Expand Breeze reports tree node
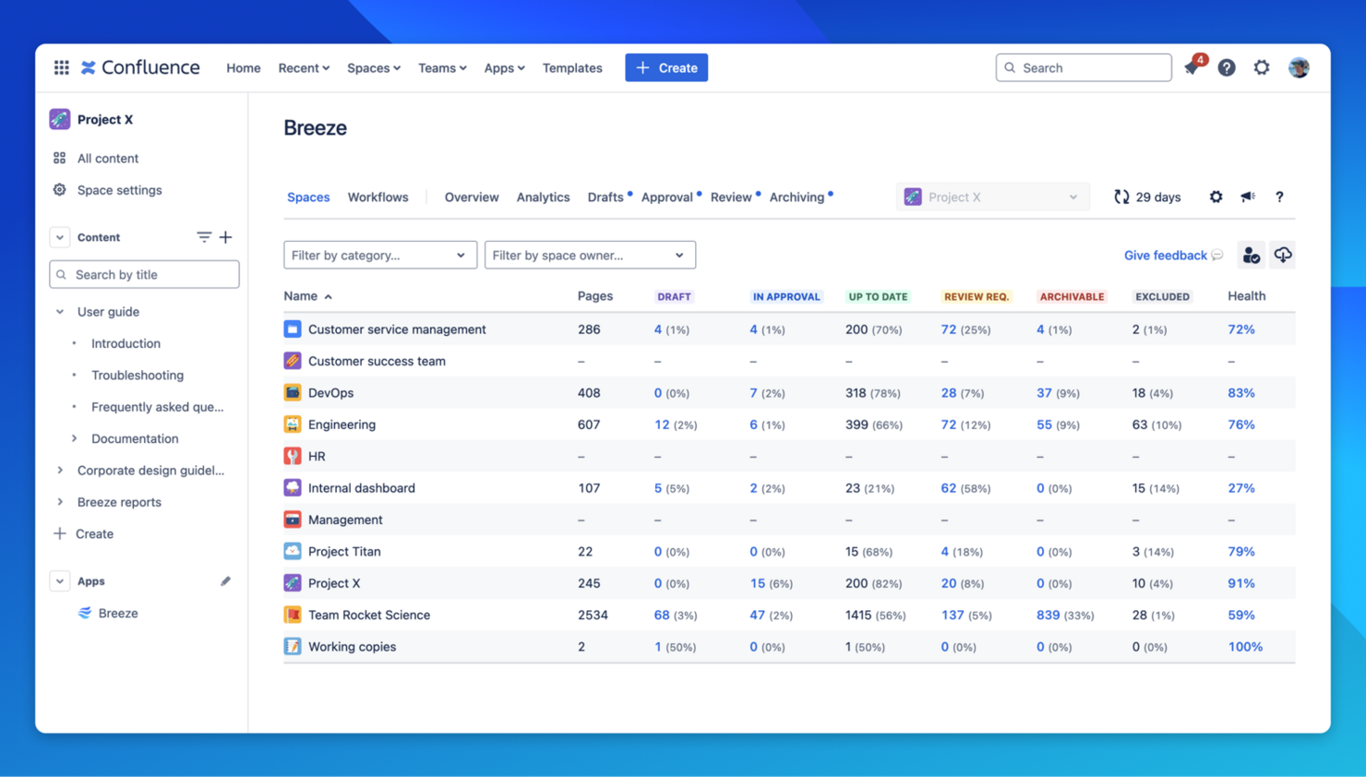 pyautogui.click(x=60, y=502)
